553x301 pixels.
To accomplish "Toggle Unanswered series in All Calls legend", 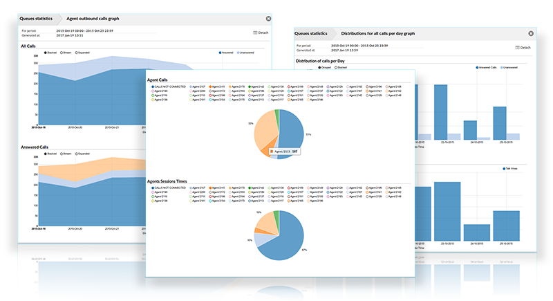I will pyautogui.click(x=245, y=53).
